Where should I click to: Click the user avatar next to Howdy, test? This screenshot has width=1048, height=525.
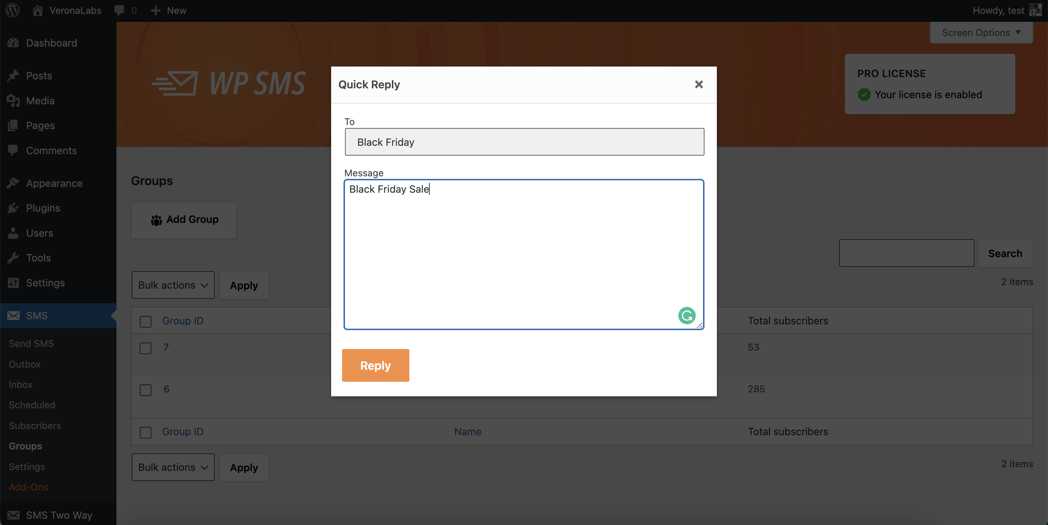pos(1035,10)
